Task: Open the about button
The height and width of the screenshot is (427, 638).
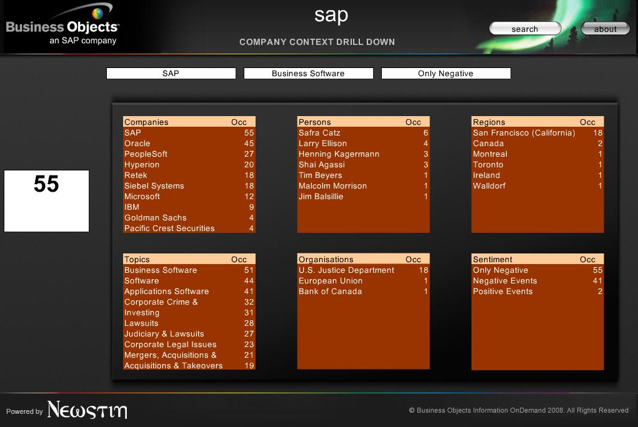Action: [x=605, y=29]
